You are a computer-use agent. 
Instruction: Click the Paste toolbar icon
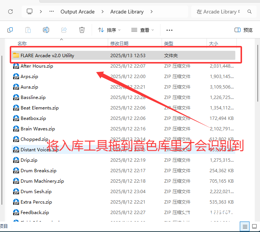coord(28,30)
